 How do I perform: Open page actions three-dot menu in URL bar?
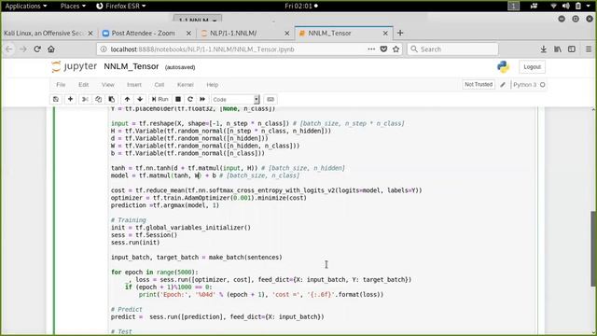coord(371,49)
